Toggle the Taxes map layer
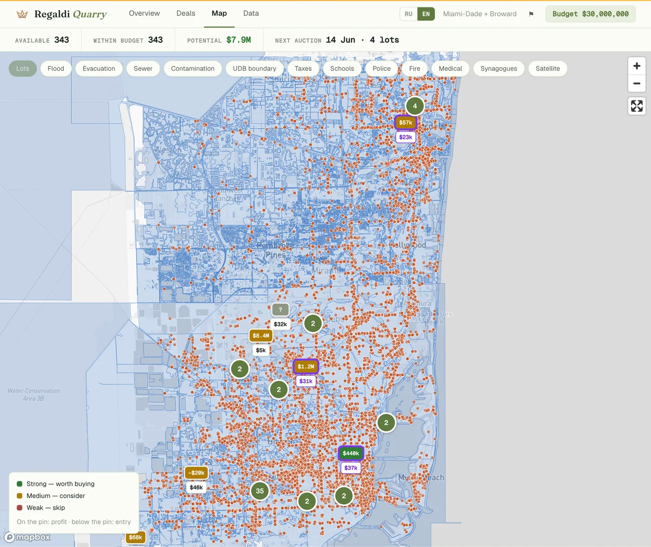The height and width of the screenshot is (547, 651). point(303,68)
